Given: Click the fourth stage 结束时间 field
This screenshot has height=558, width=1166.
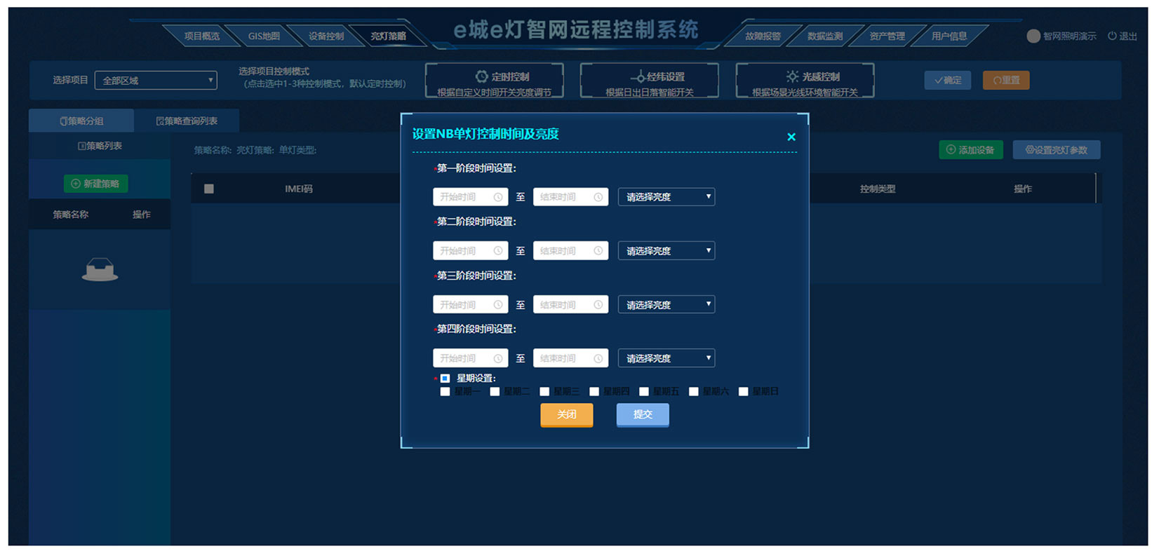Looking at the screenshot, I should click(x=570, y=358).
